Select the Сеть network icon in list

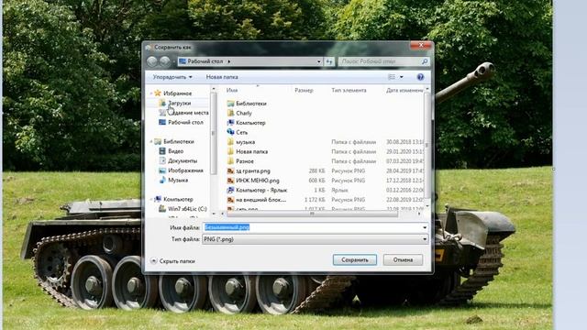(x=230, y=132)
